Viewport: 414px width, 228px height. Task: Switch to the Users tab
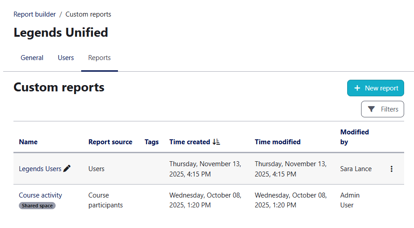pos(66,58)
